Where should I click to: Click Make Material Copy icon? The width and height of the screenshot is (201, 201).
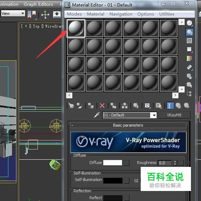click(x=113, y=106)
